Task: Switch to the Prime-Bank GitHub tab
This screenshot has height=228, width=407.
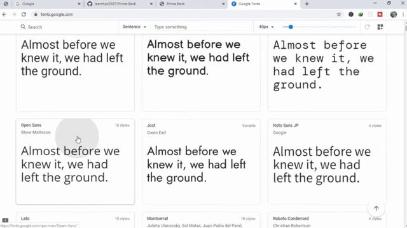Action: (x=120, y=4)
